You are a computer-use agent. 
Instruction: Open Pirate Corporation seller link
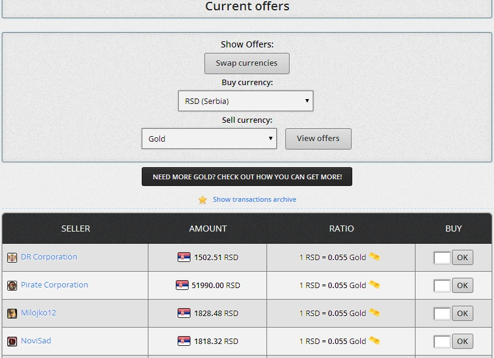click(54, 285)
